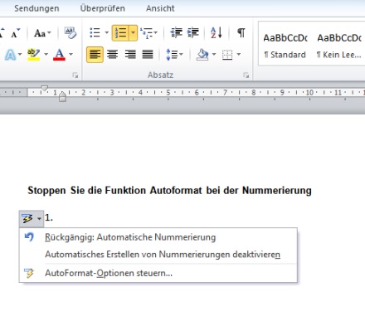Apply red font color
Viewport: 365px width, 321px height.
59,55
